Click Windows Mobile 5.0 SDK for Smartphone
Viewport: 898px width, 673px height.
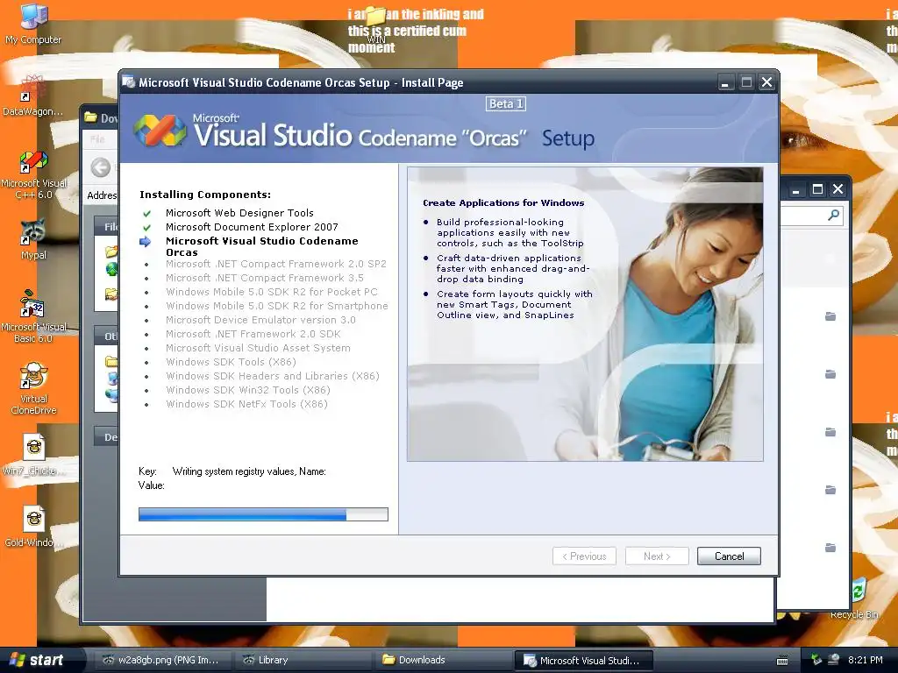(x=276, y=306)
